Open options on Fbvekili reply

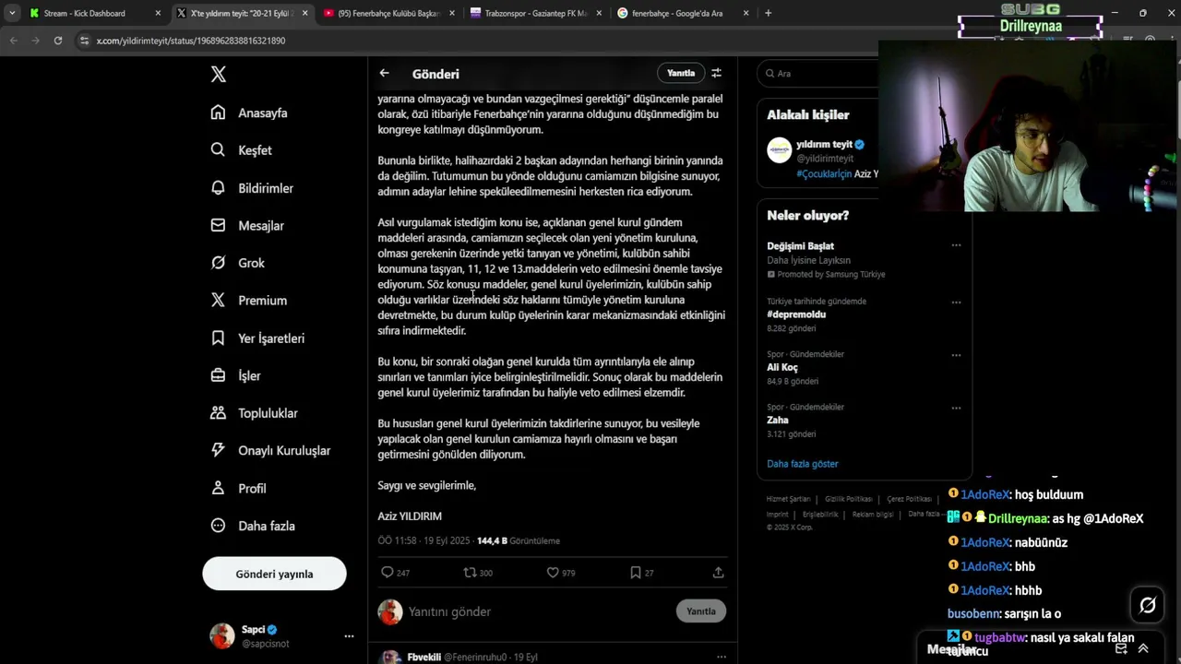click(x=722, y=657)
